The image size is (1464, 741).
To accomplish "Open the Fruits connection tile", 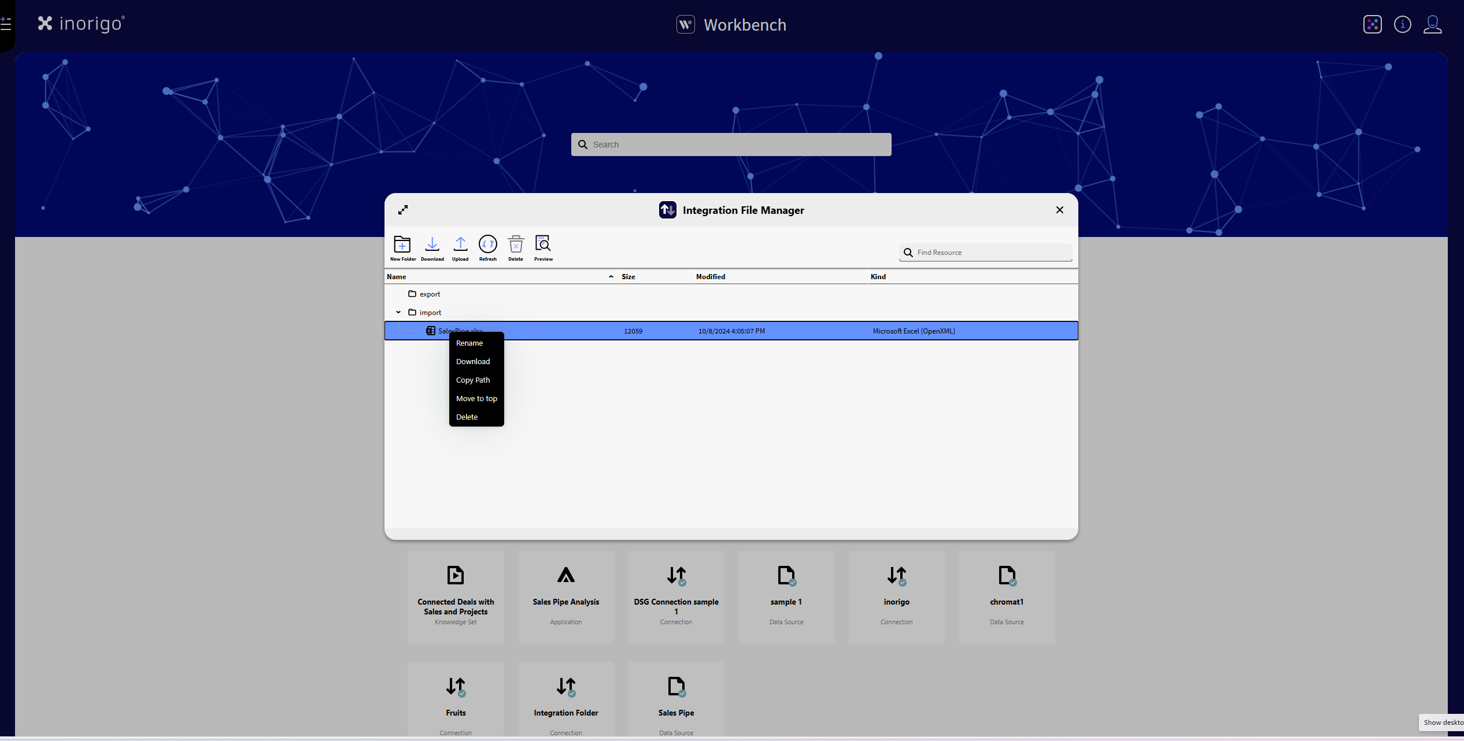I will (456, 699).
